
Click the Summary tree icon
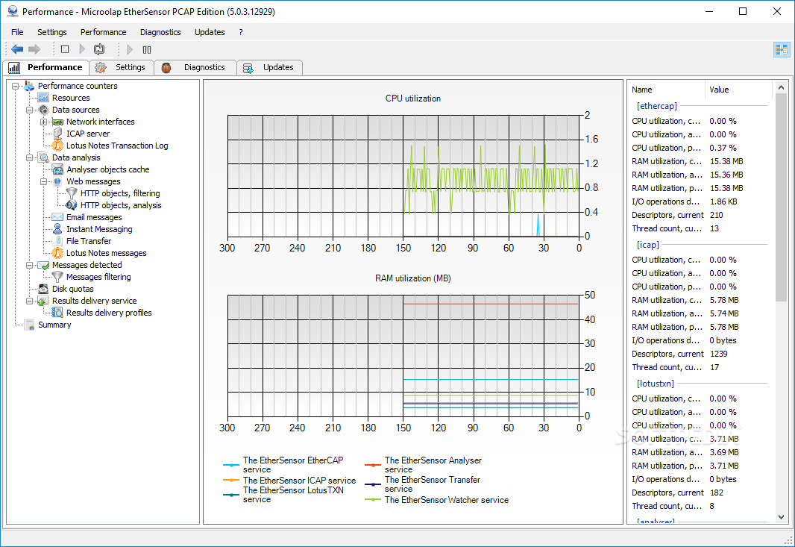[29, 325]
